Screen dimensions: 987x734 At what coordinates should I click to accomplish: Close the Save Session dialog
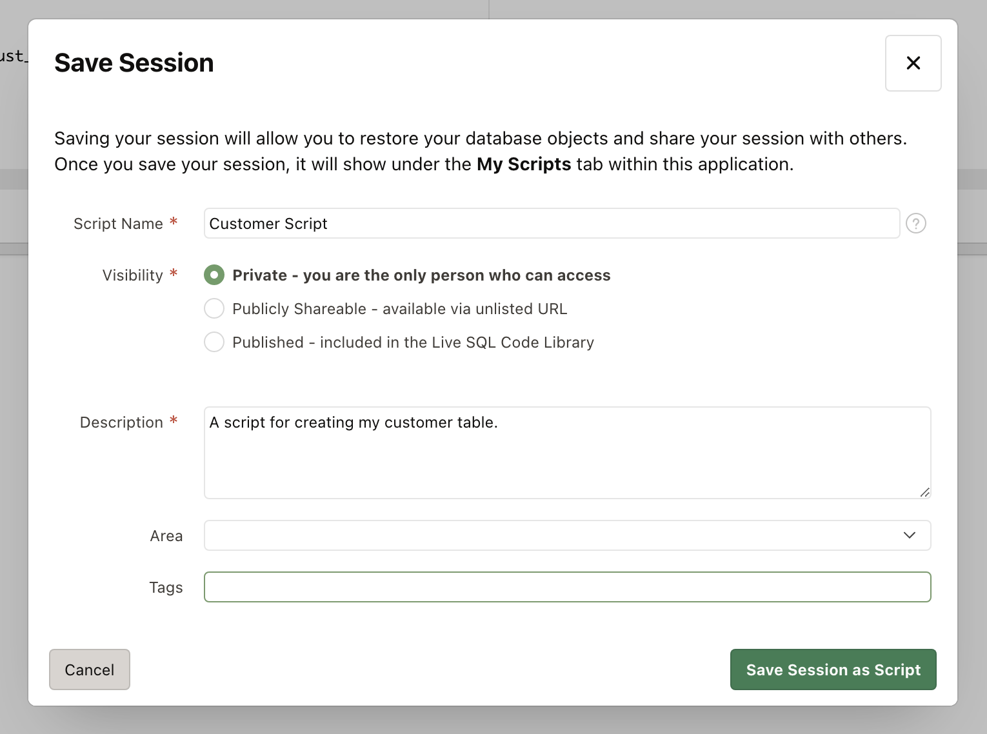[913, 63]
